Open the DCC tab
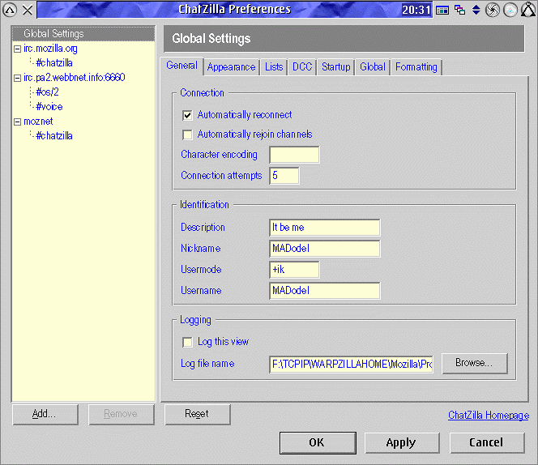538x465 pixels. tap(302, 67)
